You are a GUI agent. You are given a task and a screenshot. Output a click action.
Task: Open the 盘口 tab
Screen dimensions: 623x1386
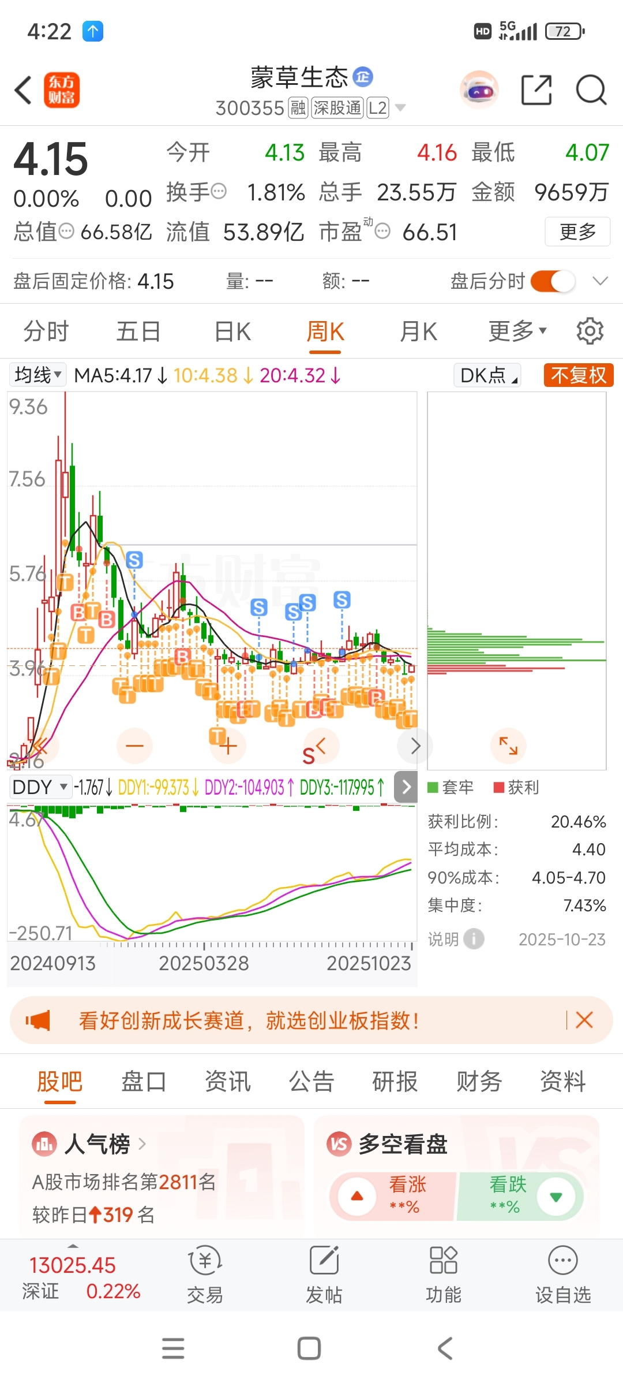coord(144,1081)
